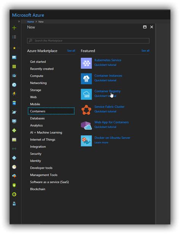The width and height of the screenshot is (180, 234).
Task: Open Monitor gauge icon in sidebar
Action: [x=14, y=167]
